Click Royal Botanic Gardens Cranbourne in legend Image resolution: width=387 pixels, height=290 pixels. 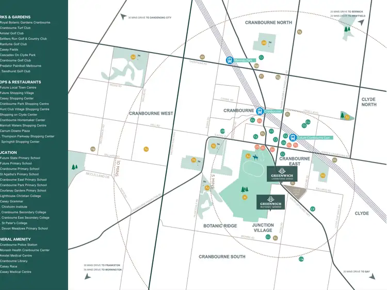click(25, 23)
